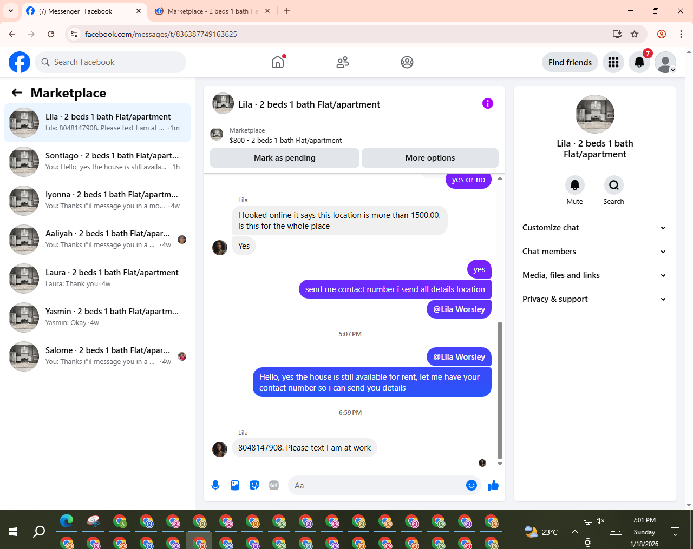Mute this conversation
This screenshot has width=693, height=549.
pyautogui.click(x=575, y=185)
